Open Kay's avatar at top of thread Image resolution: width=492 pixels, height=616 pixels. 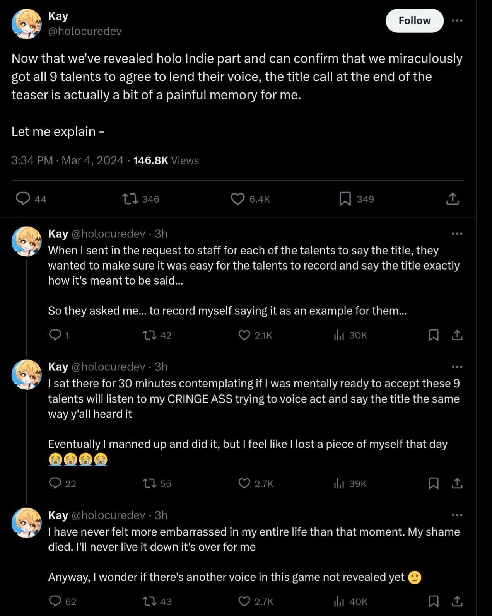coord(26,24)
